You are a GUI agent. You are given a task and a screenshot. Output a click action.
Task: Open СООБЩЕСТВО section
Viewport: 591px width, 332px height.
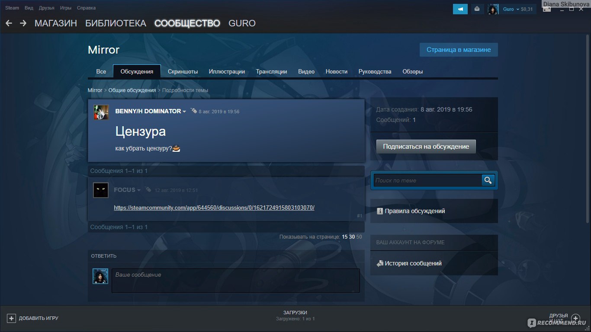(x=187, y=23)
